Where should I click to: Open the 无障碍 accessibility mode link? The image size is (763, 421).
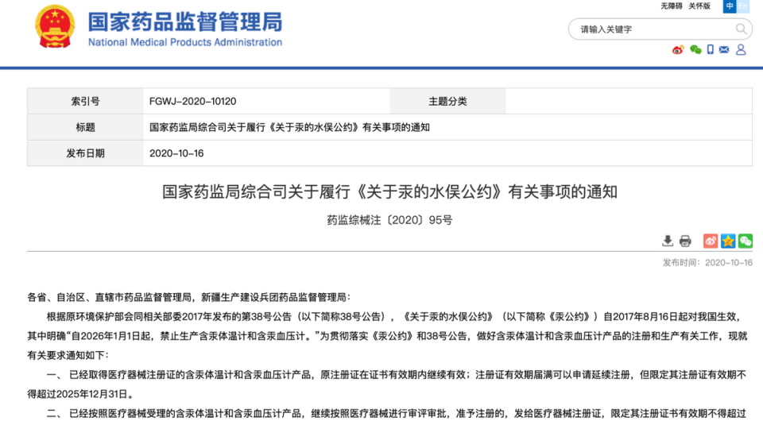[x=672, y=6]
